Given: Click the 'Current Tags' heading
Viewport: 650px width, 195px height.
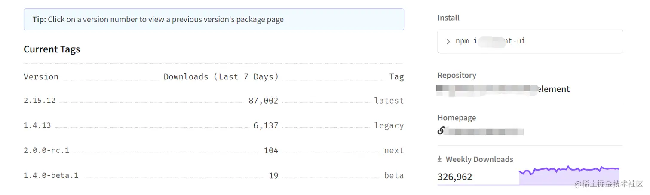Looking at the screenshot, I should [x=52, y=49].
